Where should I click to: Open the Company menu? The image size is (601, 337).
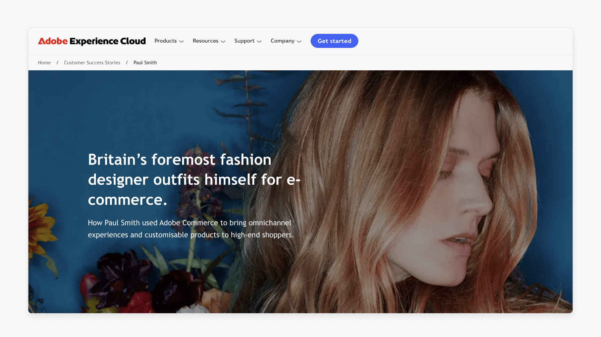point(286,41)
